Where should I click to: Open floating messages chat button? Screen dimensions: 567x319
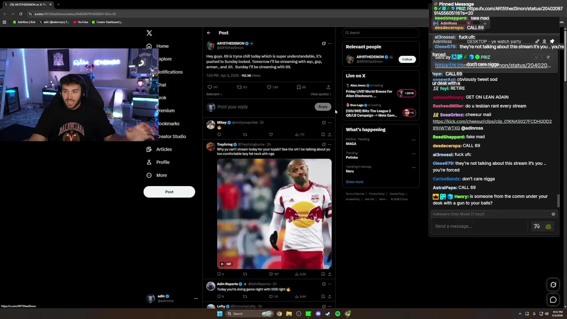coord(553,300)
